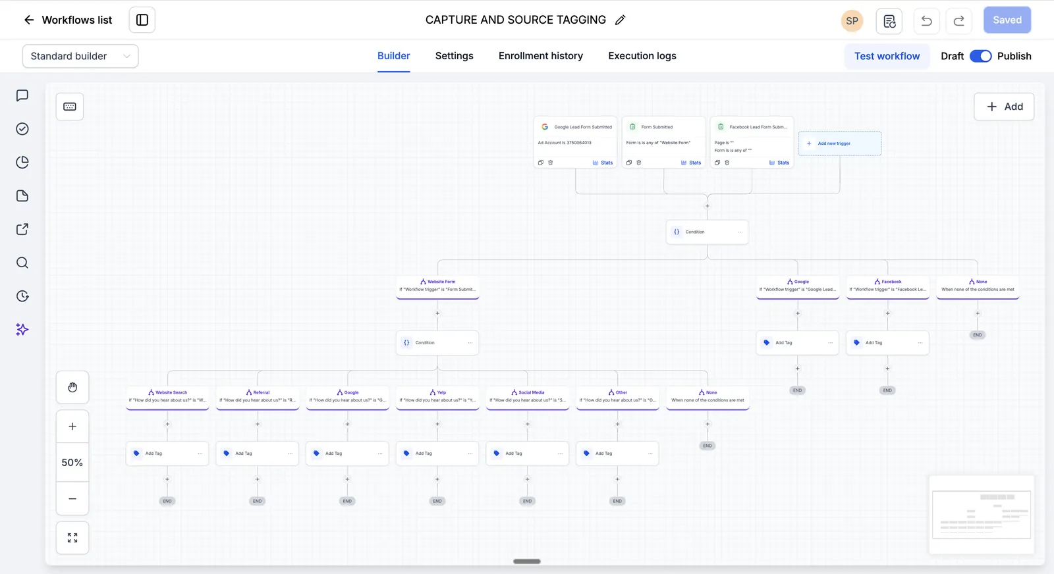Go back to Workflows list

[x=68, y=20]
